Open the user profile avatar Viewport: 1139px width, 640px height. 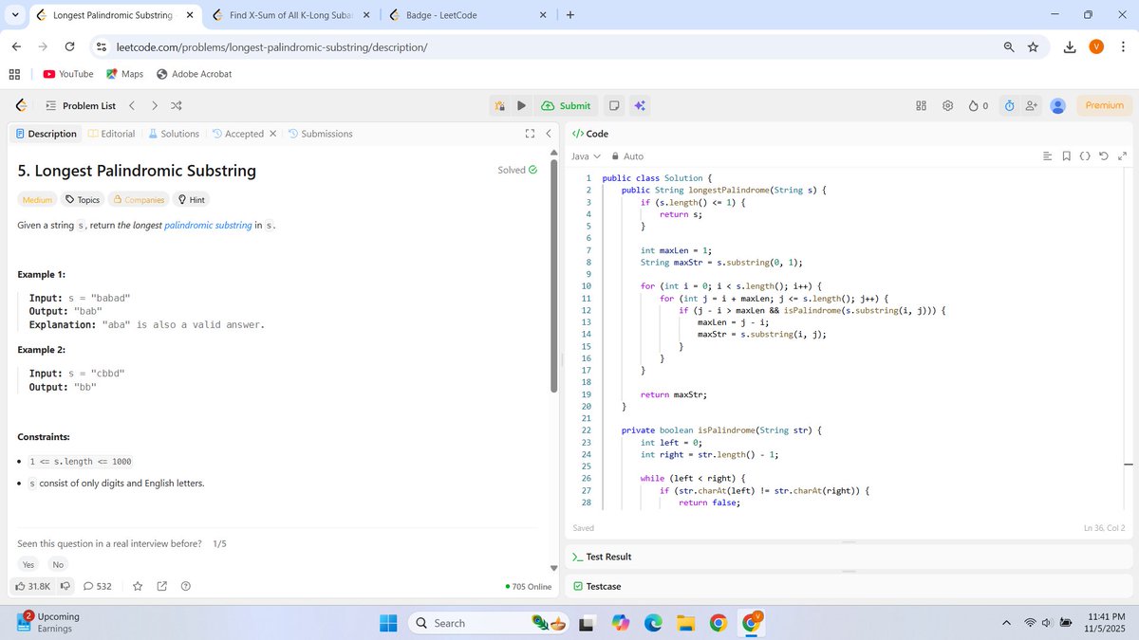[x=1058, y=105]
